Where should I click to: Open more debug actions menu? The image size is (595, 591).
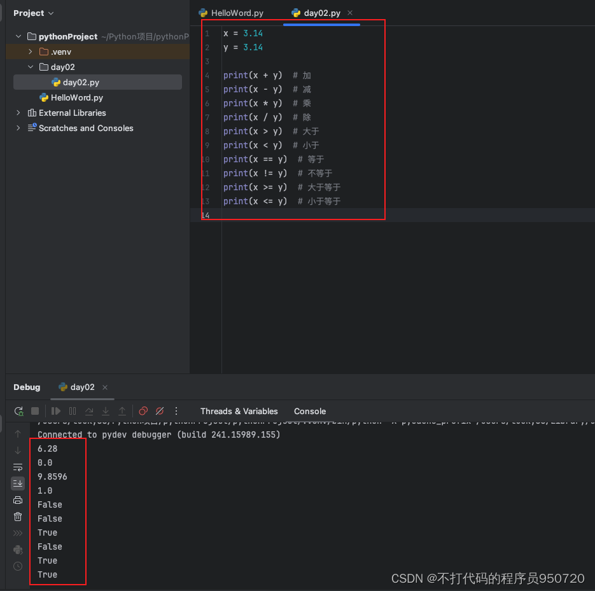pyautogui.click(x=176, y=411)
